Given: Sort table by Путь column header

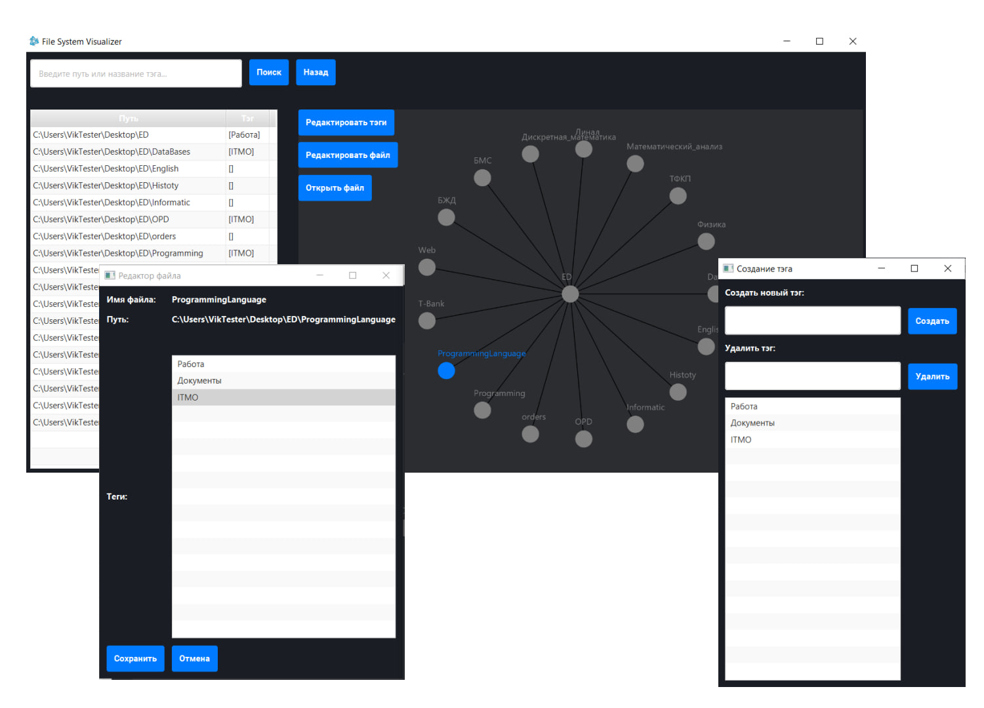Looking at the screenshot, I should [129, 119].
